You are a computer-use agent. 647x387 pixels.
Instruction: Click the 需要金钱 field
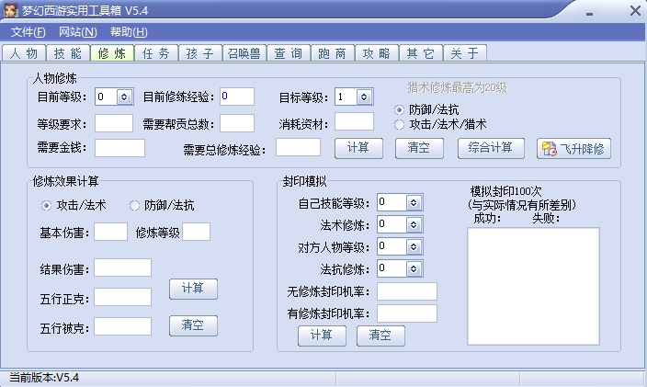click(119, 148)
